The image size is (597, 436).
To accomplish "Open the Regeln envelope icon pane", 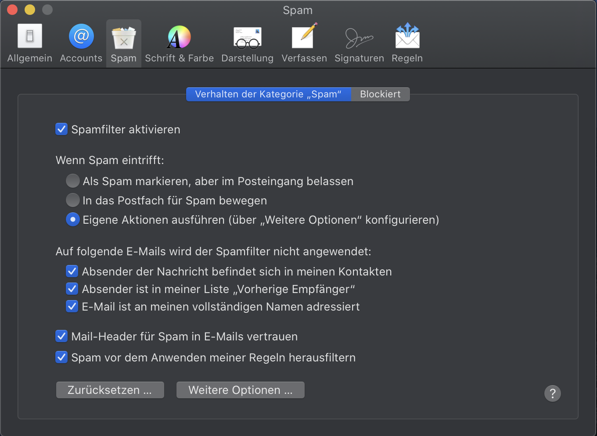I will tap(407, 43).
